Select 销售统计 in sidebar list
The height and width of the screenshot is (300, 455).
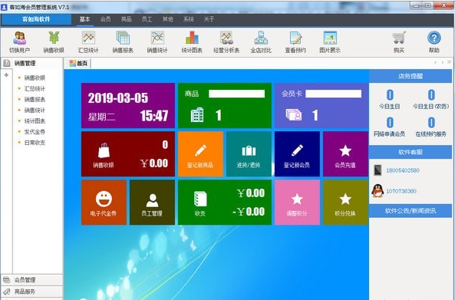tap(35, 110)
